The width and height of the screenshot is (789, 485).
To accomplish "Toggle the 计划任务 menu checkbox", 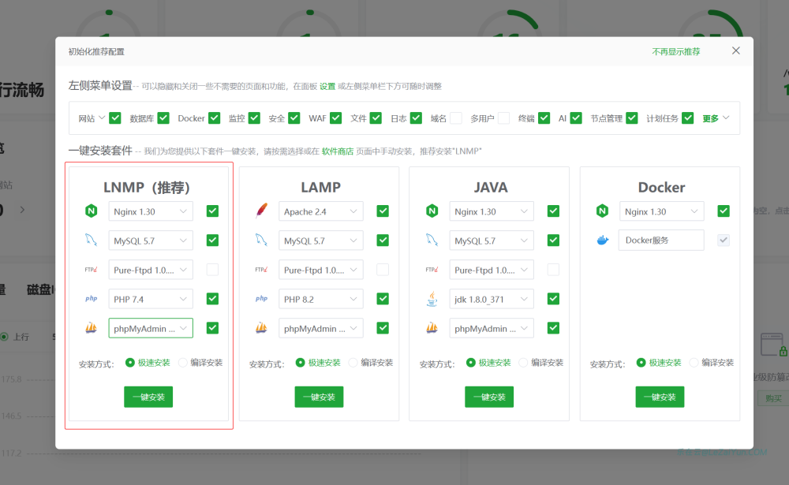I will [x=688, y=118].
